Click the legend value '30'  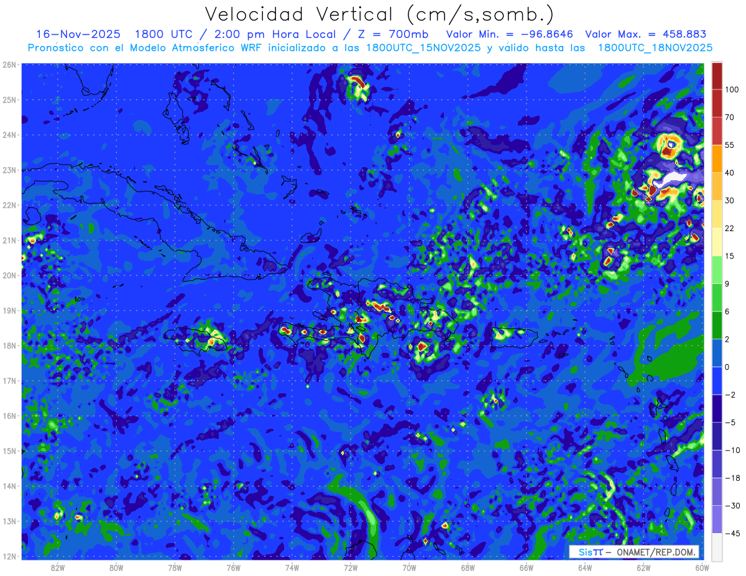tap(730, 200)
